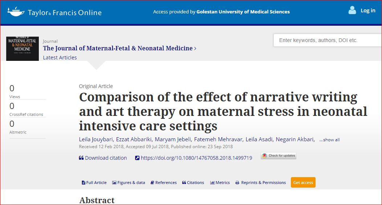Click author name Negarin Akbari

coord(294,139)
